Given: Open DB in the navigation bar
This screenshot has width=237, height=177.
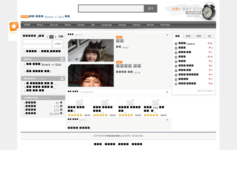Looking at the screenshot, I should (x=93, y=25).
